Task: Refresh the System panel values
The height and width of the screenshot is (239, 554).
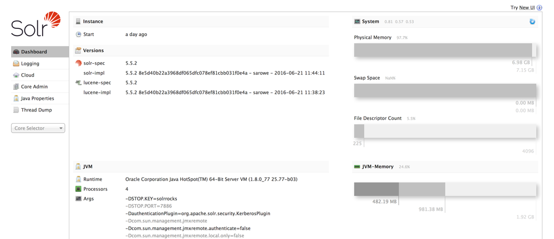Action: coord(532,22)
